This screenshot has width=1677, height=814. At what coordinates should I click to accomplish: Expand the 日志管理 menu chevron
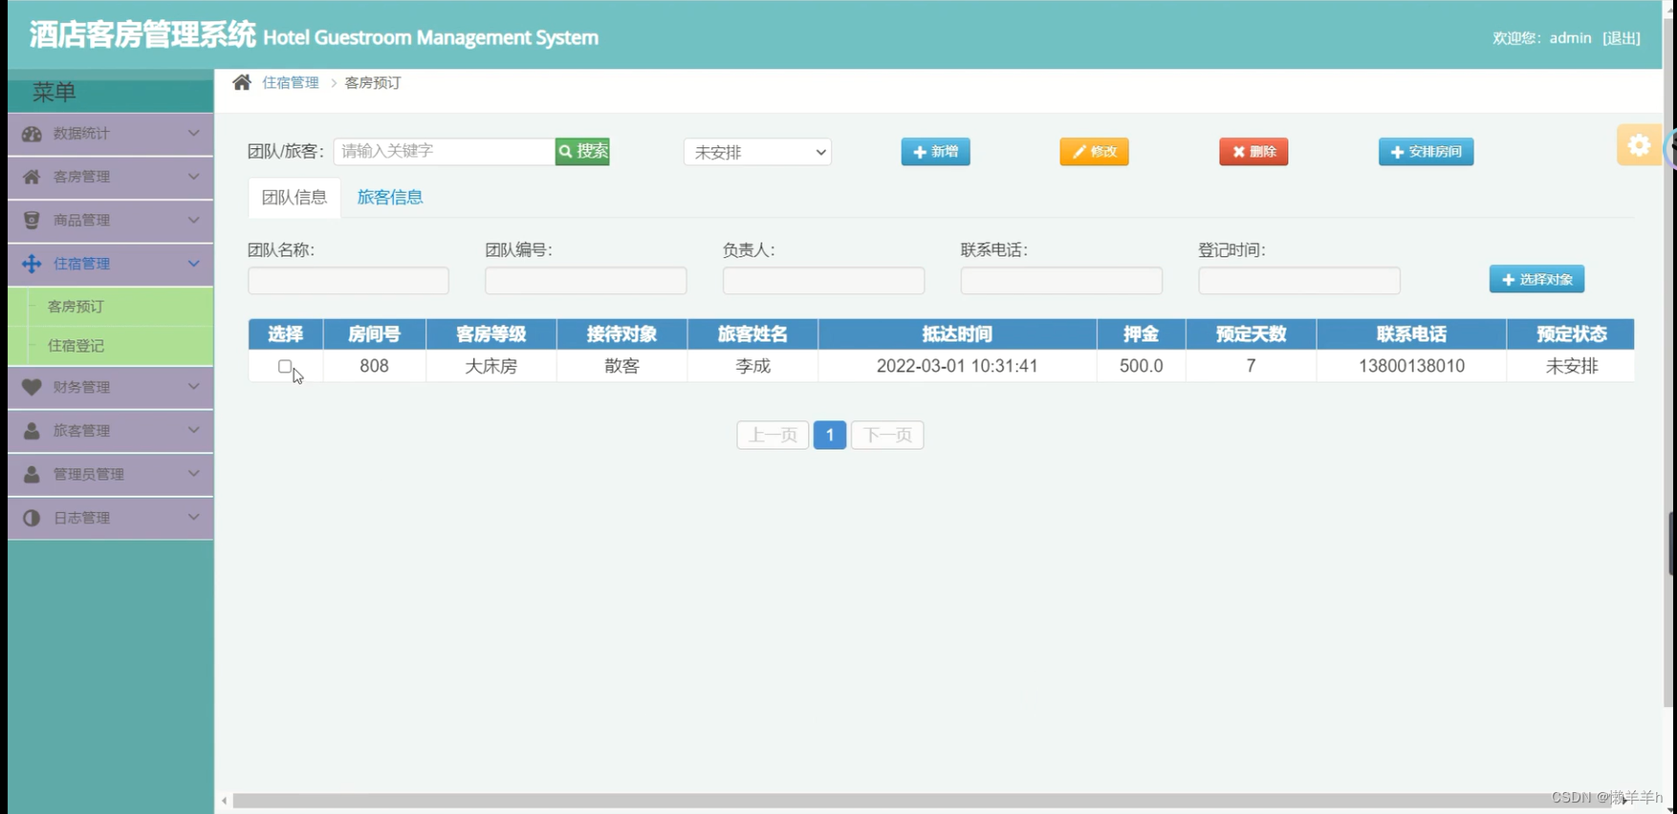coord(194,517)
